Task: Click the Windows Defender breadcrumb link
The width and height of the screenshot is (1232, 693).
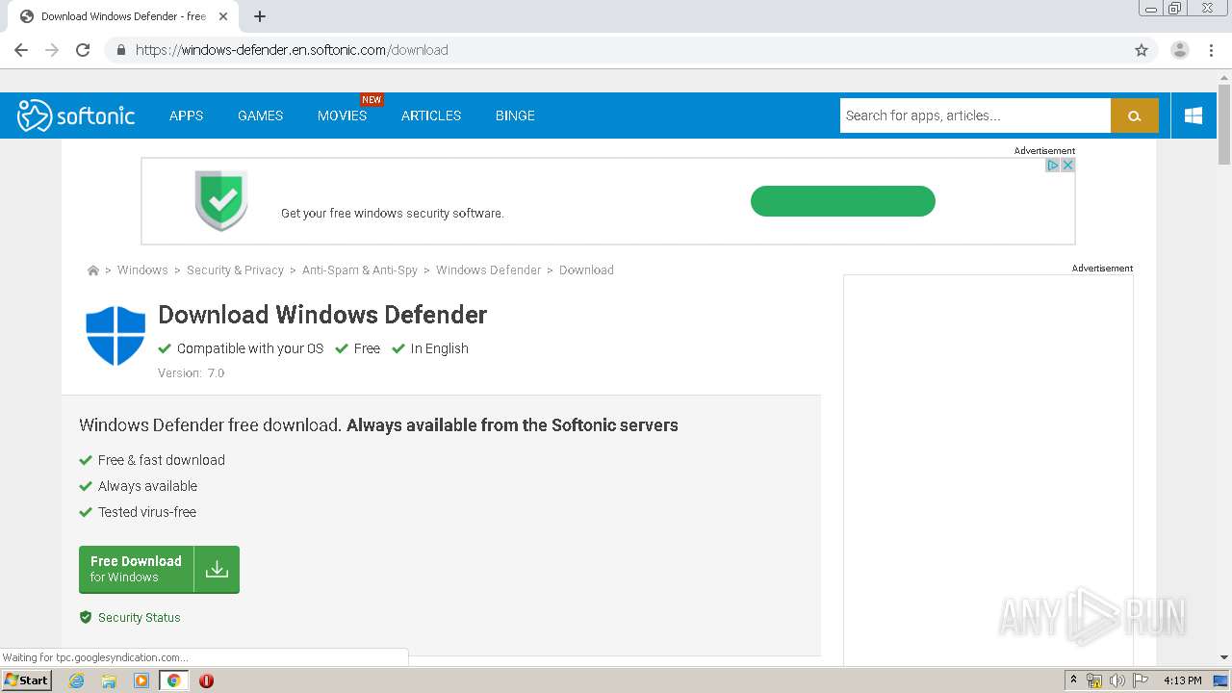Action: point(488,270)
